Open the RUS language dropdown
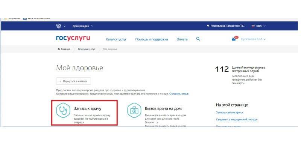The image size is (301, 150). click(261, 26)
